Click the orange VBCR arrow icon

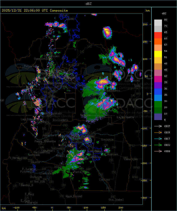158,132
